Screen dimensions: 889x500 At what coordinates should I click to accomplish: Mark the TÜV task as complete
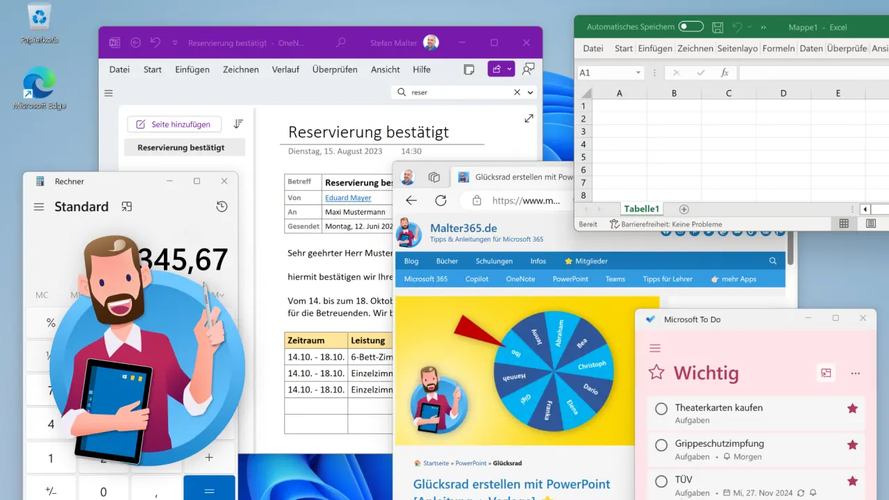[x=660, y=481]
